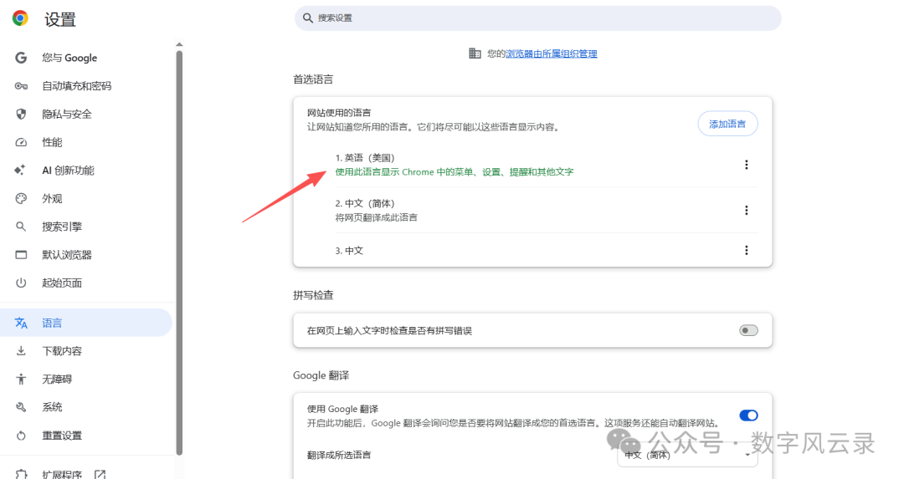Click the speedometer icon for 性能

click(x=21, y=142)
